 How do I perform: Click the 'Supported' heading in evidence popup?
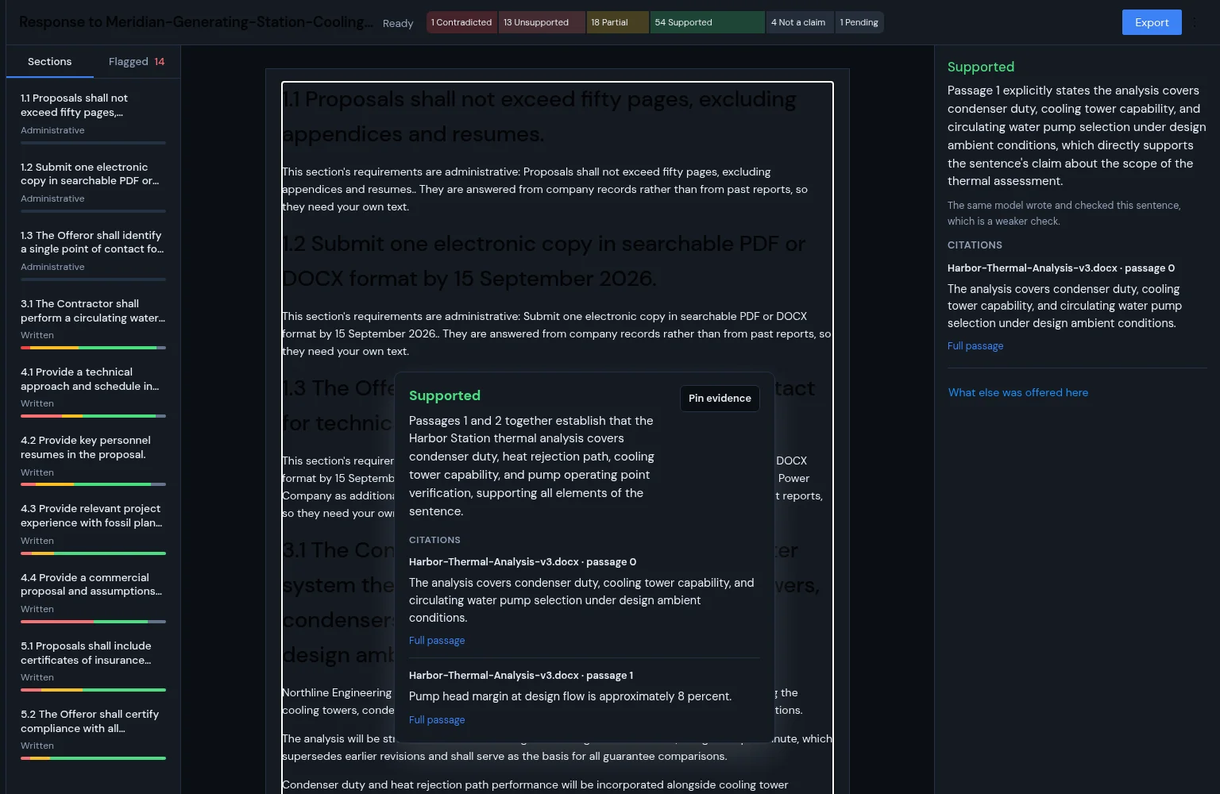(x=445, y=395)
